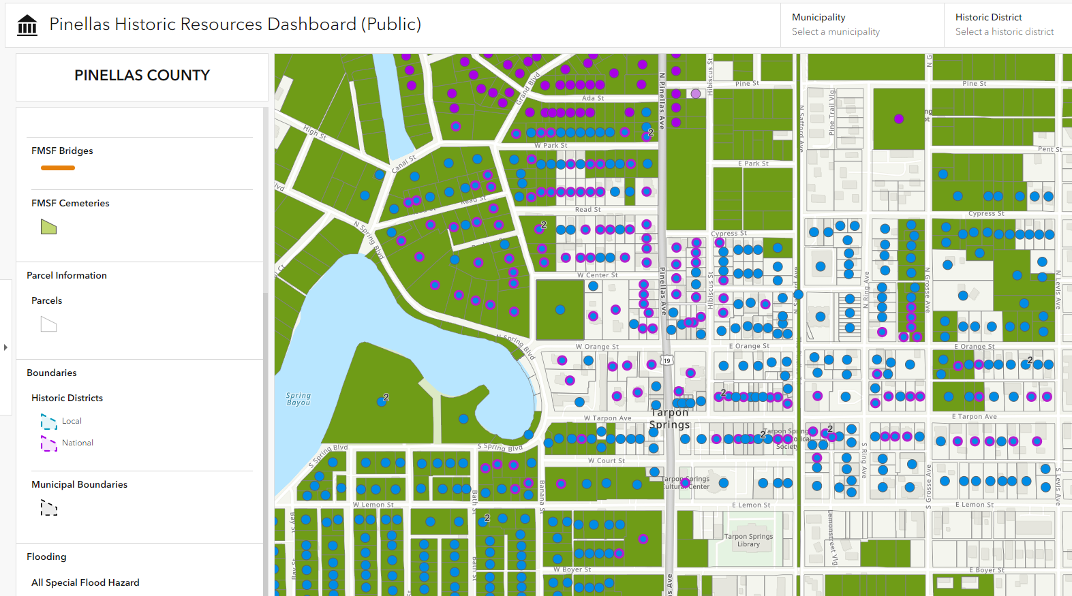
Task: Click the Parcels legend polygon symbol
Action: [48, 324]
